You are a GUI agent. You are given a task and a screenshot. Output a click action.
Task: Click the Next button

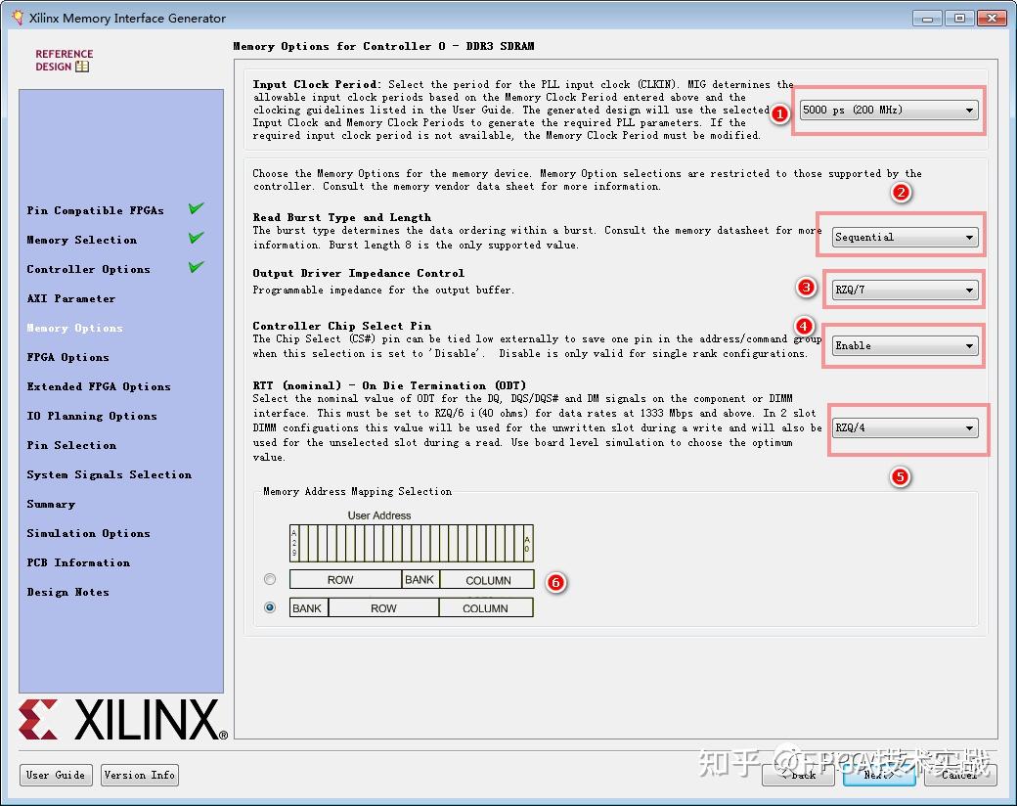(878, 775)
